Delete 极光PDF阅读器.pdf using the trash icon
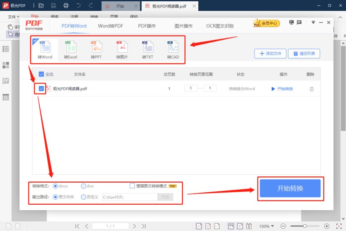The image size is (346, 231). [311, 89]
